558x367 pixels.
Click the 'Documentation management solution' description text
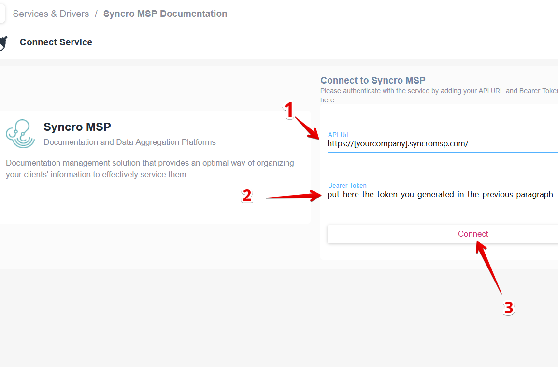pyautogui.click(x=150, y=169)
